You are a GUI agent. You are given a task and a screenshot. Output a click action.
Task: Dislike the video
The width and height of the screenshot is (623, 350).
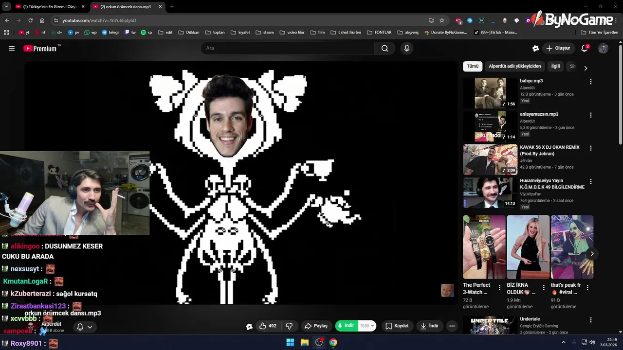(289, 326)
